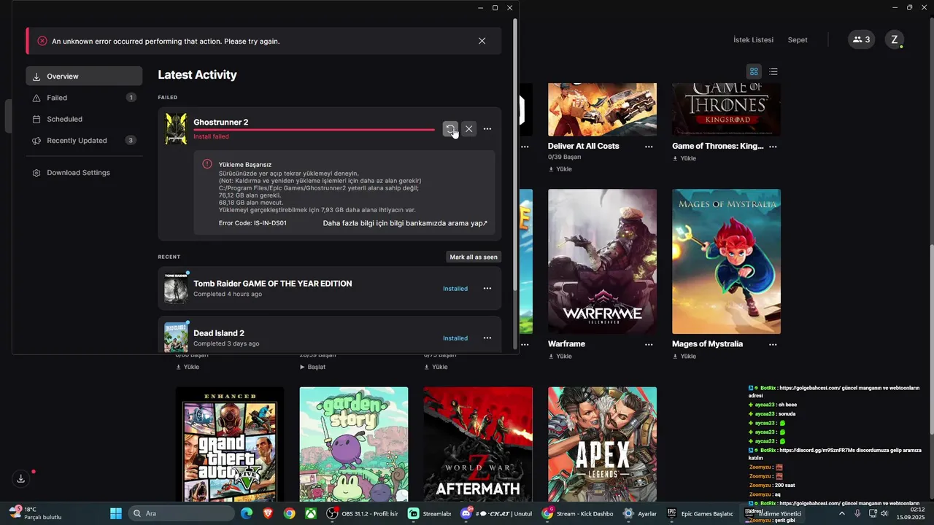Open the Z profile avatar menu
934x525 pixels.
coord(895,40)
